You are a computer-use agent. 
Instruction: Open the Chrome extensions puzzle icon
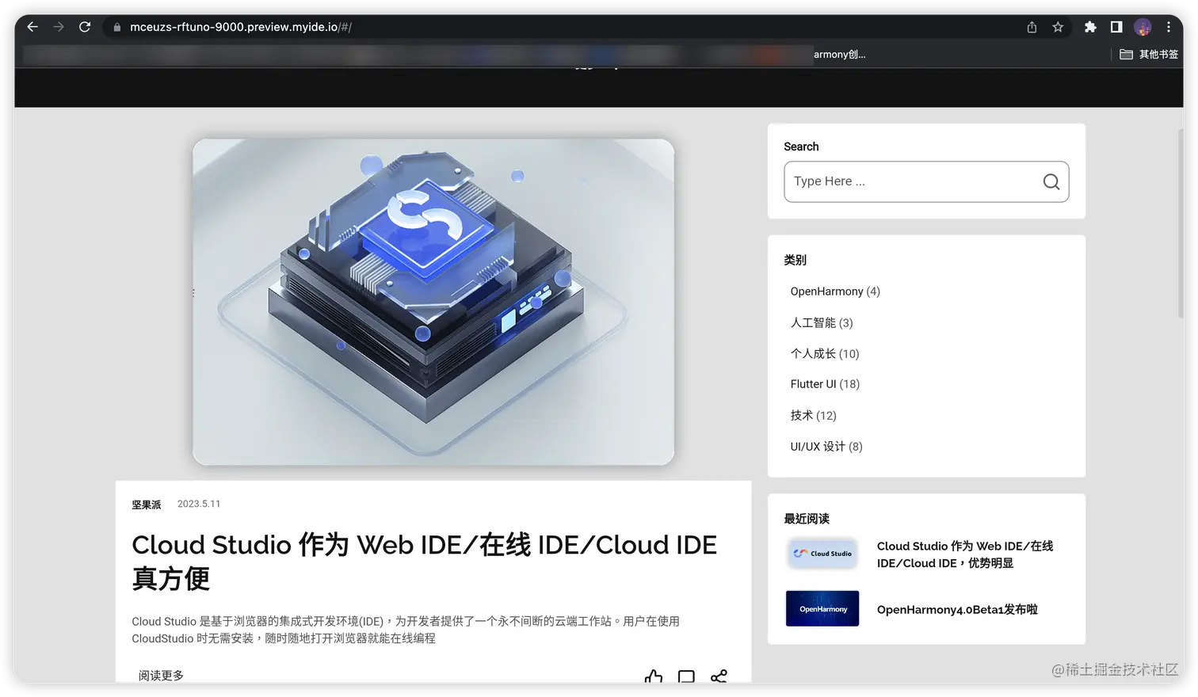click(x=1090, y=26)
